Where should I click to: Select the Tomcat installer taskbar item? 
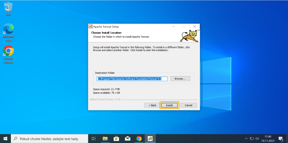point(150,139)
